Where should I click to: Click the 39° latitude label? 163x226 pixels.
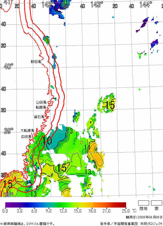pos(8,131)
